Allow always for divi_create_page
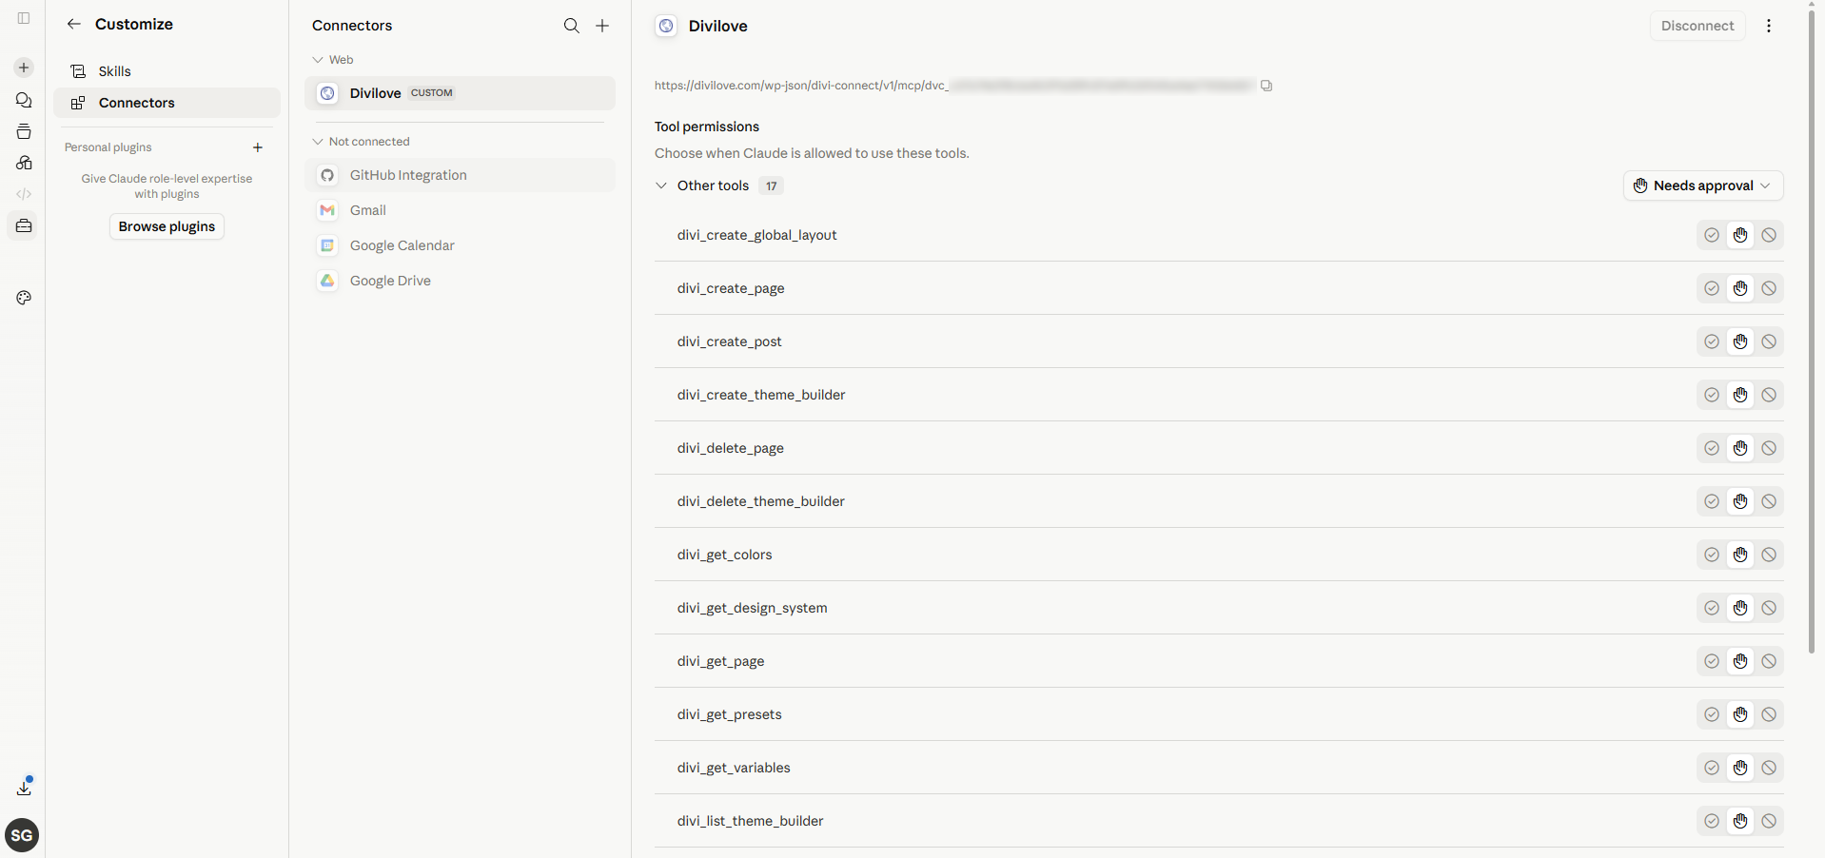 click(x=1712, y=288)
